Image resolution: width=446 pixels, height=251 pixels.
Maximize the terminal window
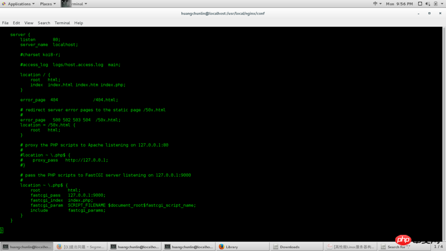(x=429, y=13)
